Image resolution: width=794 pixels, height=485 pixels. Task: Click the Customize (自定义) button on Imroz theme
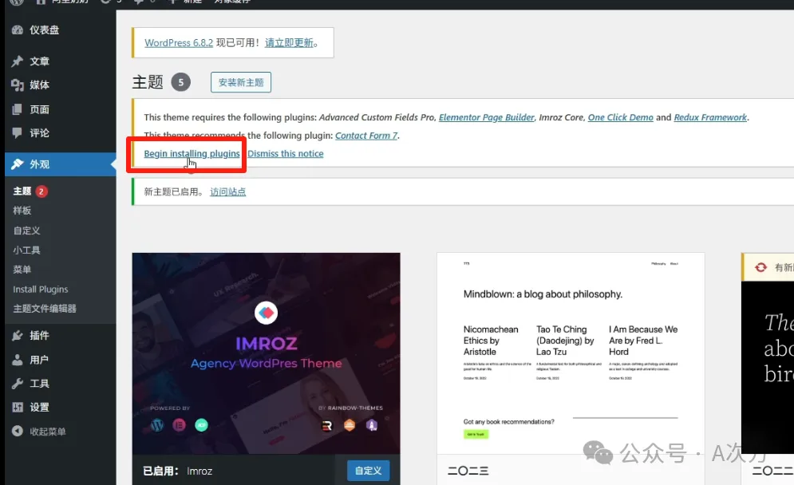click(x=368, y=471)
